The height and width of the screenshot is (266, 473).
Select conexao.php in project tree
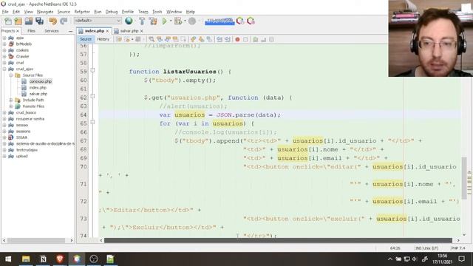(41, 81)
